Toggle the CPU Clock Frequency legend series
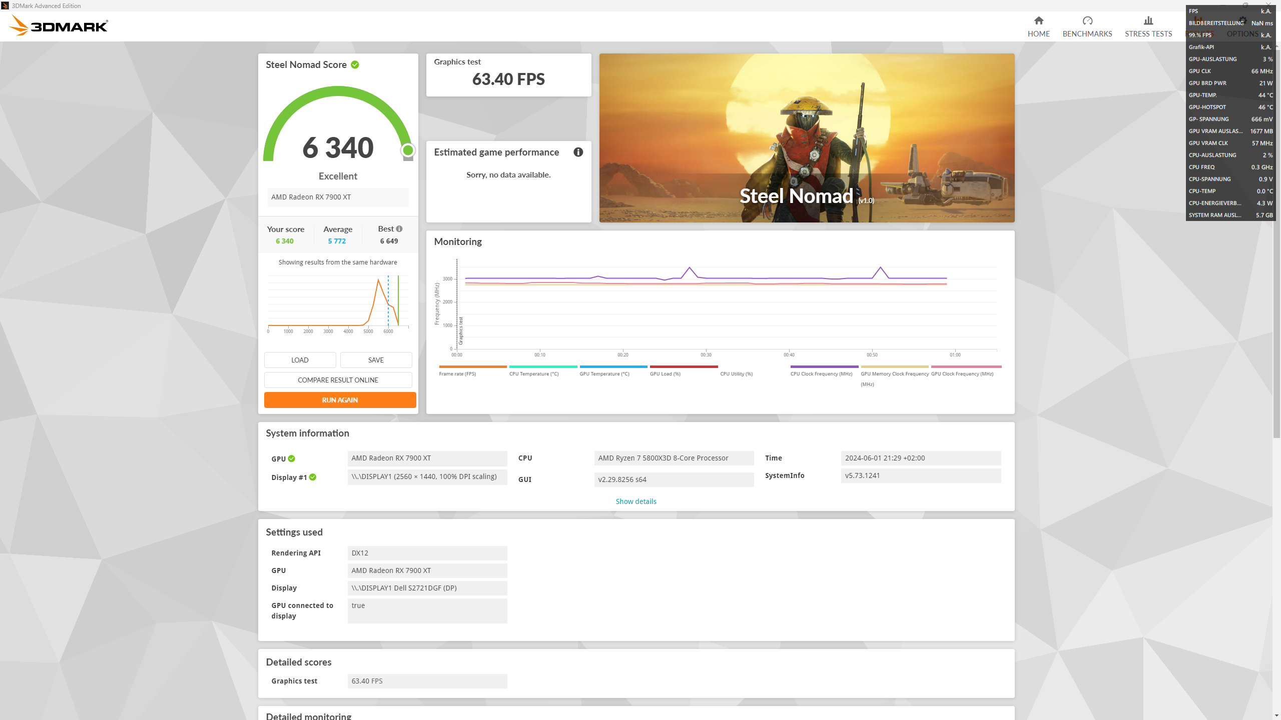Viewport: 1281px width, 720px height. tap(821, 373)
